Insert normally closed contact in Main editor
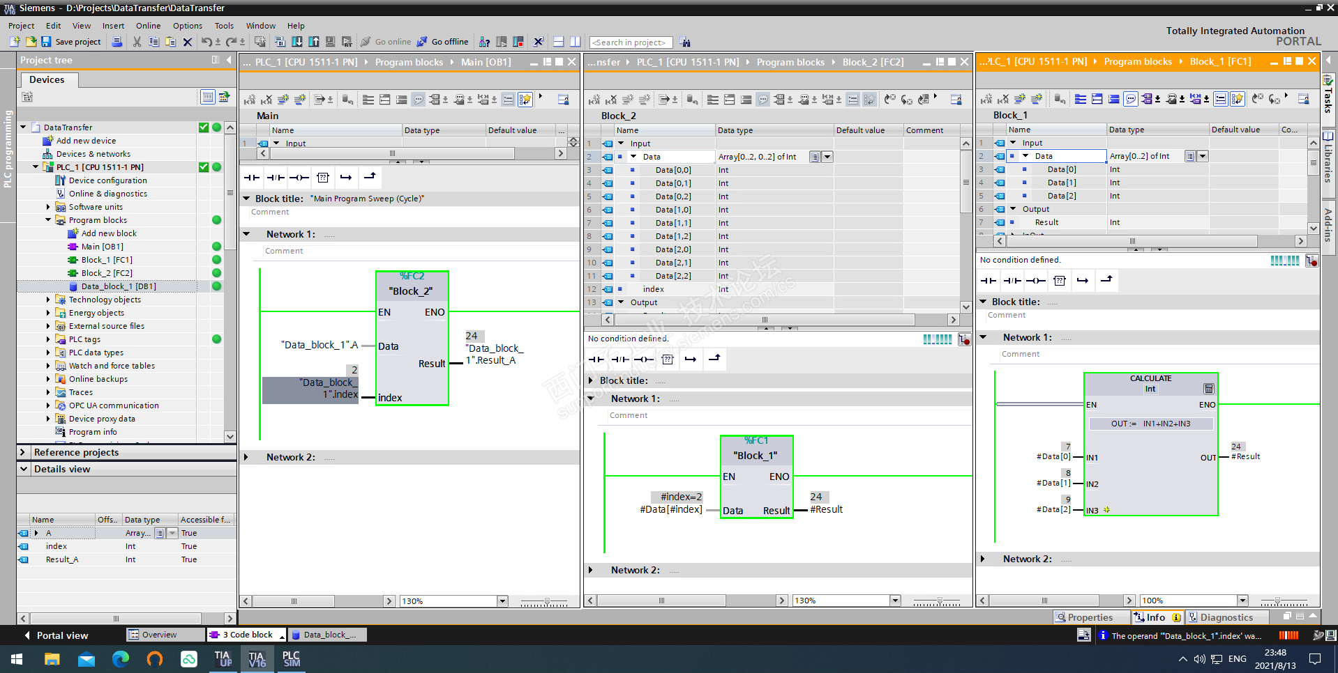Viewport: 1338px width, 673px height. 276,178
